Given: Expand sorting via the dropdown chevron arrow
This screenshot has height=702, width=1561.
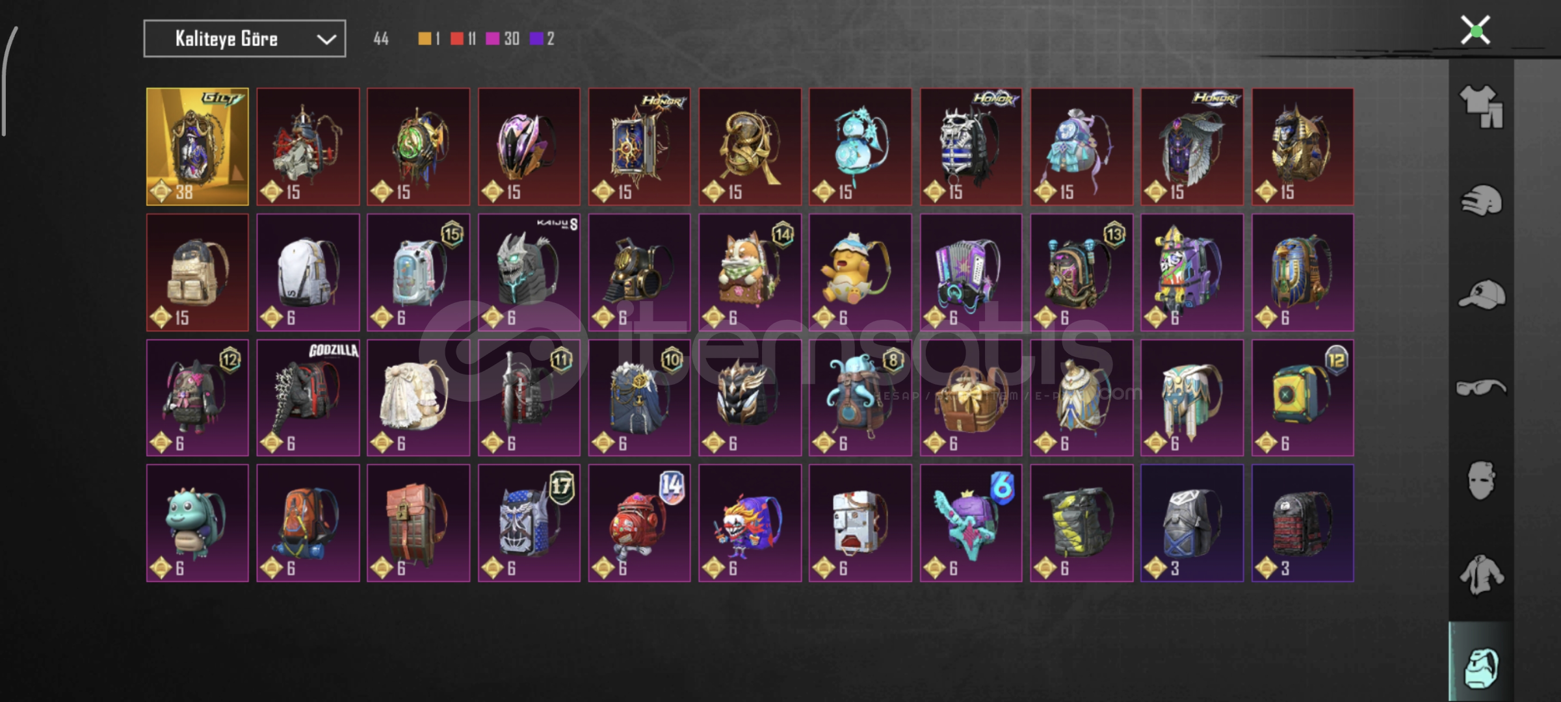Looking at the screenshot, I should [326, 40].
